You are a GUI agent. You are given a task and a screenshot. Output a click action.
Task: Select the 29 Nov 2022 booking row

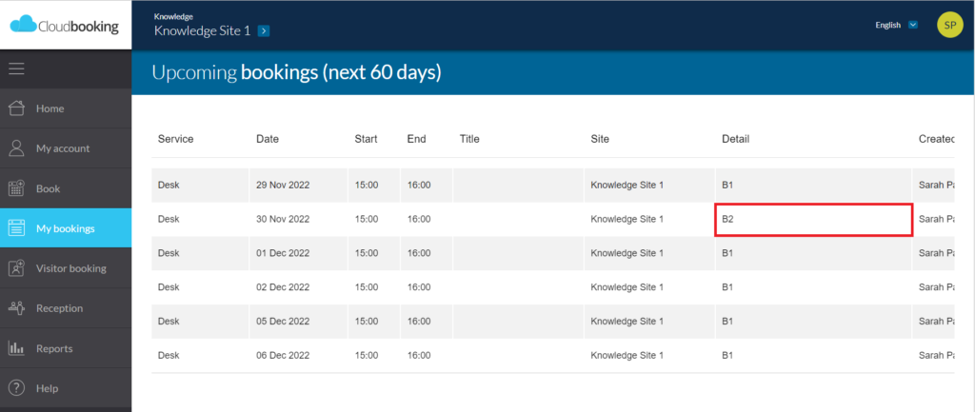(552, 186)
